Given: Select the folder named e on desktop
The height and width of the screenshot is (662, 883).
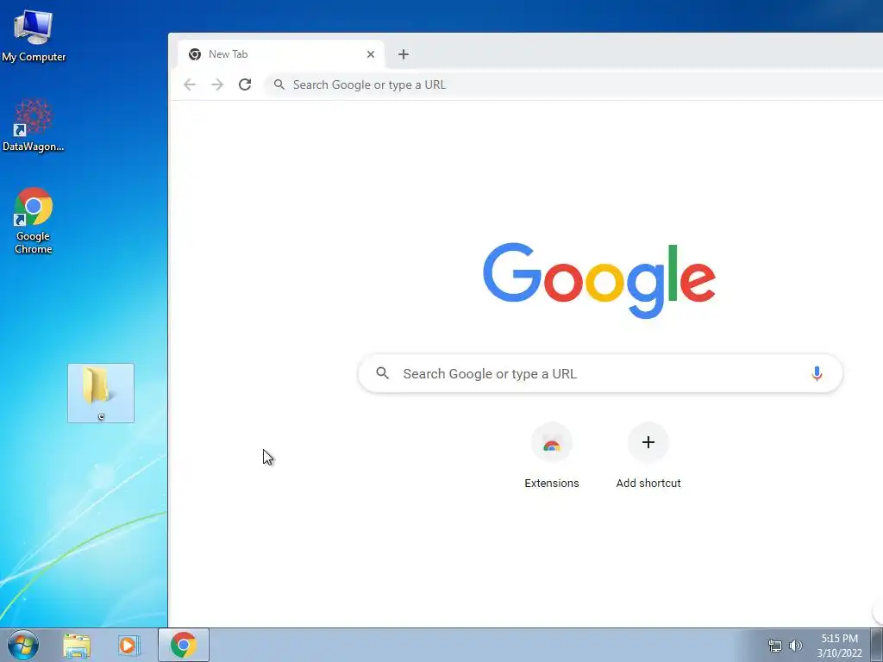Looking at the screenshot, I should tap(101, 393).
